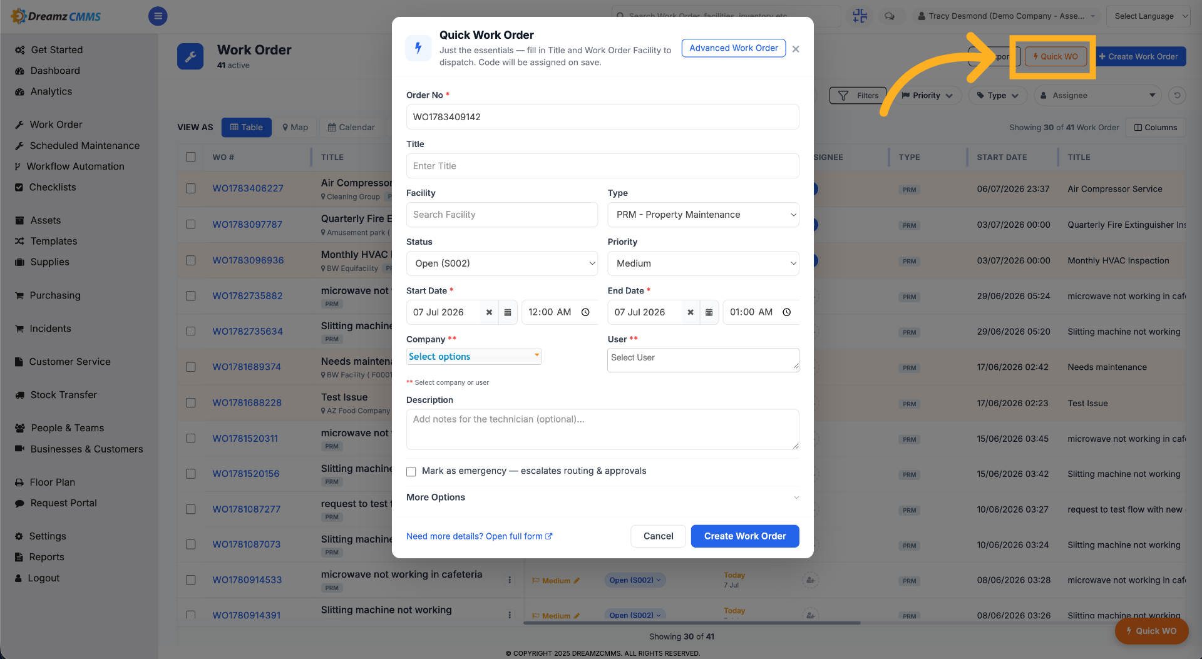Viewport: 1202px width, 659px height.
Task: Click the Work Order wrench page icon
Action: coord(190,56)
